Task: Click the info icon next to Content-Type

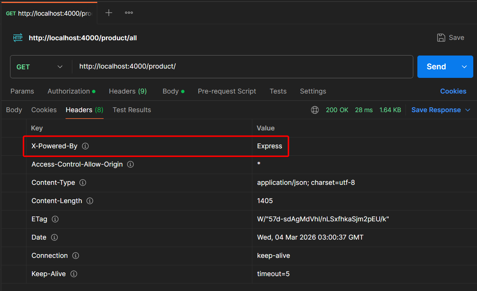Action: click(83, 183)
